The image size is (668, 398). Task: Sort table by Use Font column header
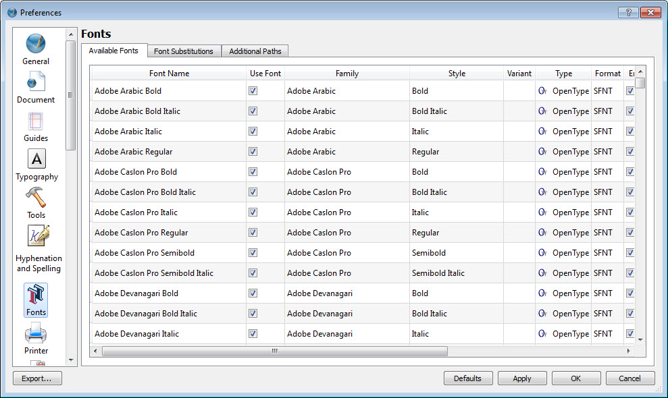pos(265,74)
